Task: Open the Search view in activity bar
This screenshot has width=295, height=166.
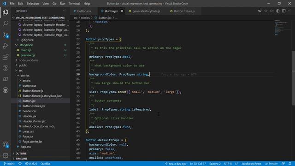Action: pyautogui.click(x=6, y=24)
